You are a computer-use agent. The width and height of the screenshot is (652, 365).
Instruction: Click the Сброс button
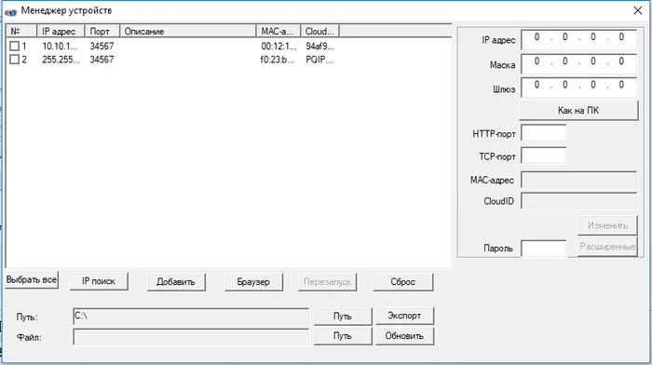pyautogui.click(x=403, y=282)
